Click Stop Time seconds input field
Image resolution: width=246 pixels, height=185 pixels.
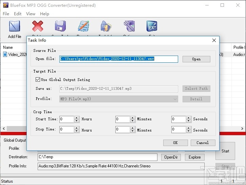click(x=179, y=129)
